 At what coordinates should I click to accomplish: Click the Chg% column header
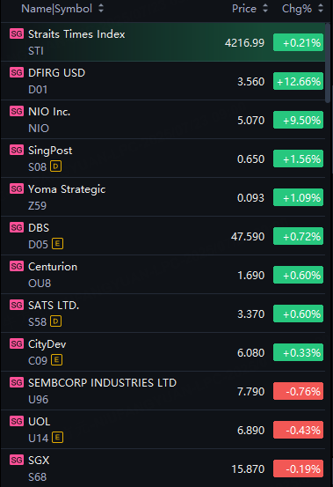pyautogui.click(x=297, y=9)
